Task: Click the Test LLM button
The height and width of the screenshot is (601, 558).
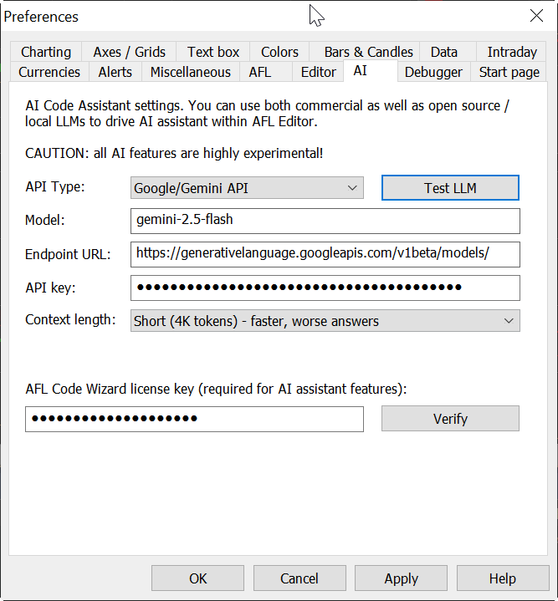Action: tap(450, 188)
